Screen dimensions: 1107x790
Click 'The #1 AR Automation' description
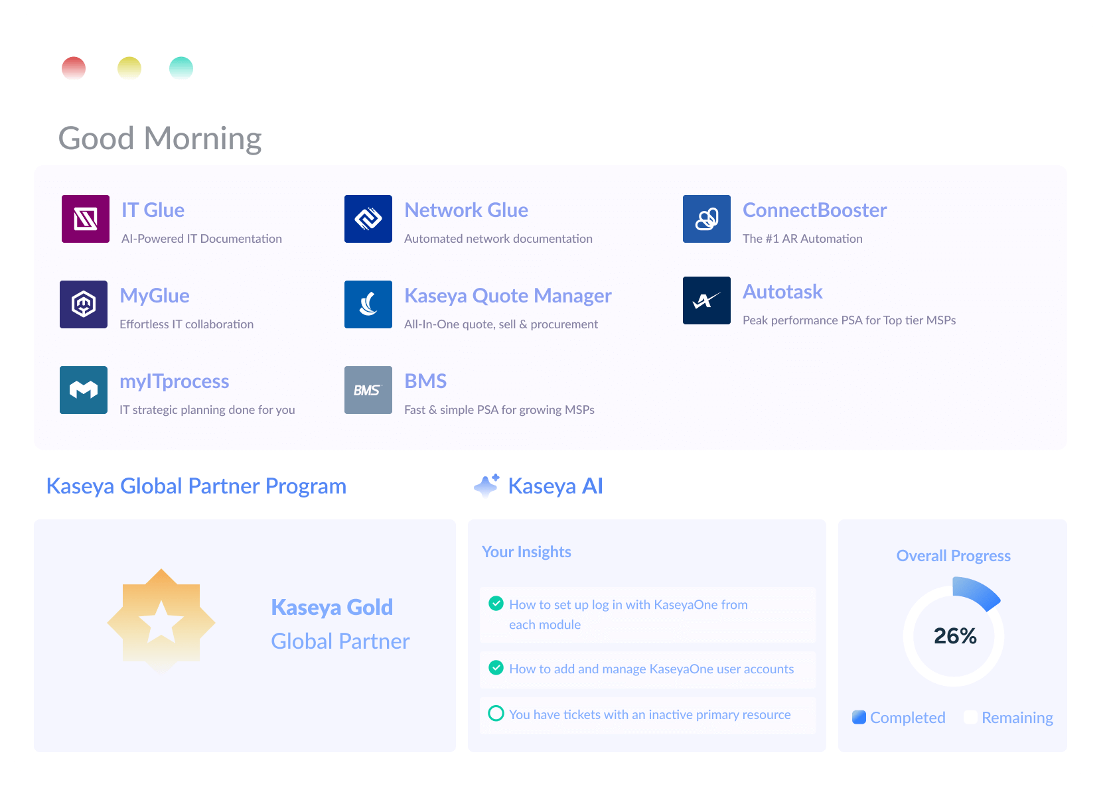point(802,239)
